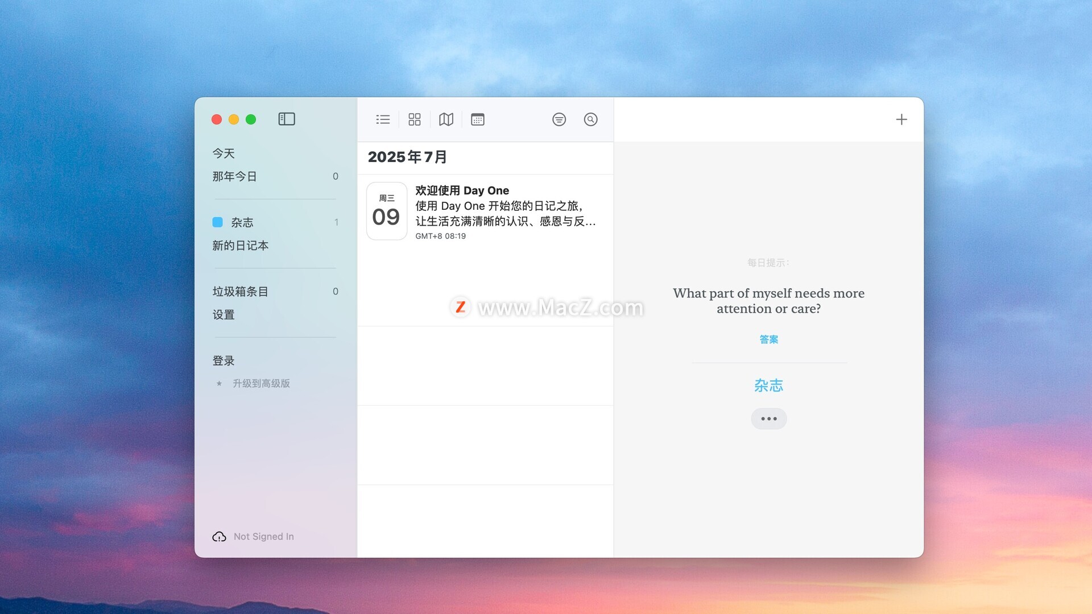Create new entry with plus icon
Image resolution: width=1092 pixels, height=614 pixels.
[x=901, y=119]
